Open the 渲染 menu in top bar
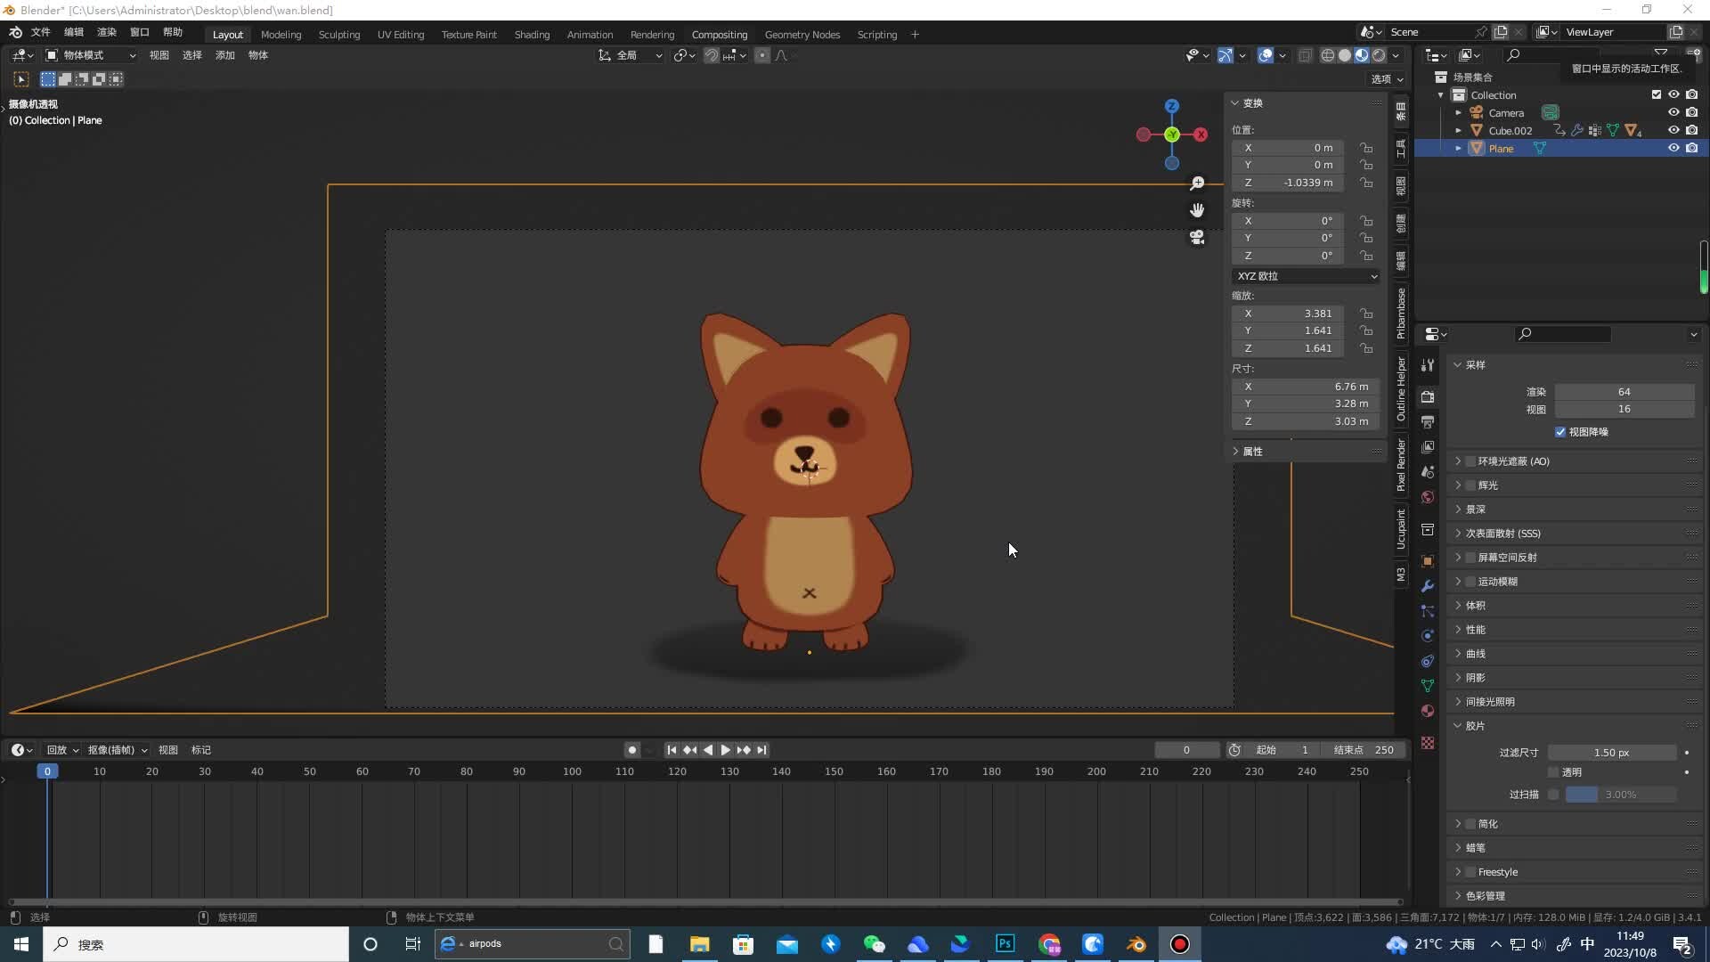This screenshot has width=1710, height=962. pyautogui.click(x=107, y=32)
